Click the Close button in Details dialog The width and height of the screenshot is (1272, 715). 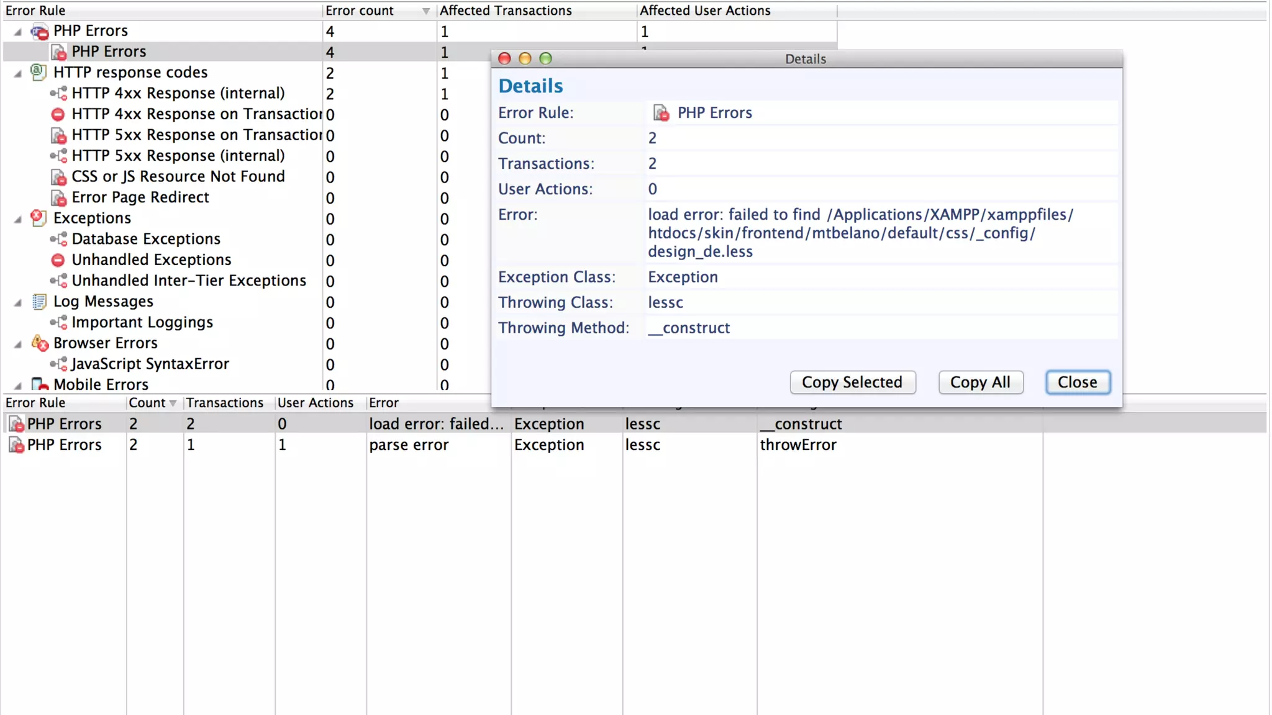pyautogui.click(x=1077, y=382)
